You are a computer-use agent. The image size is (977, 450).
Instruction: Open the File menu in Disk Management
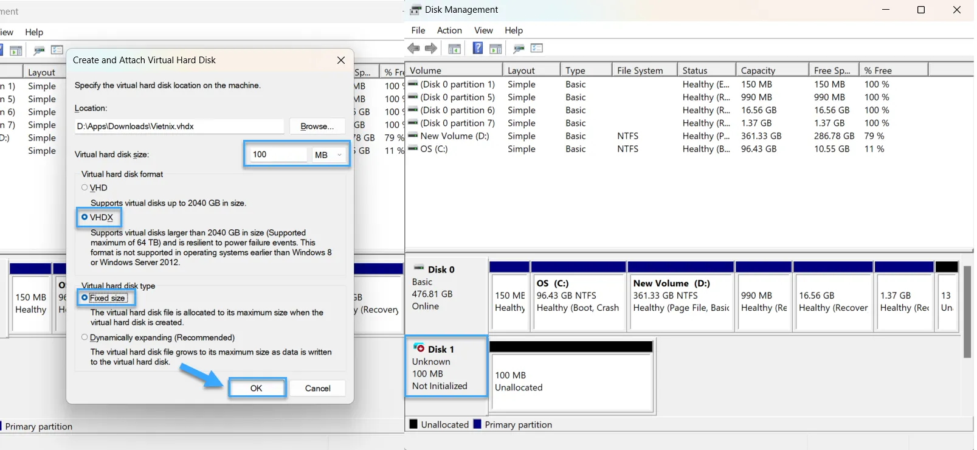pyautogui.click(x=418, y=30)
